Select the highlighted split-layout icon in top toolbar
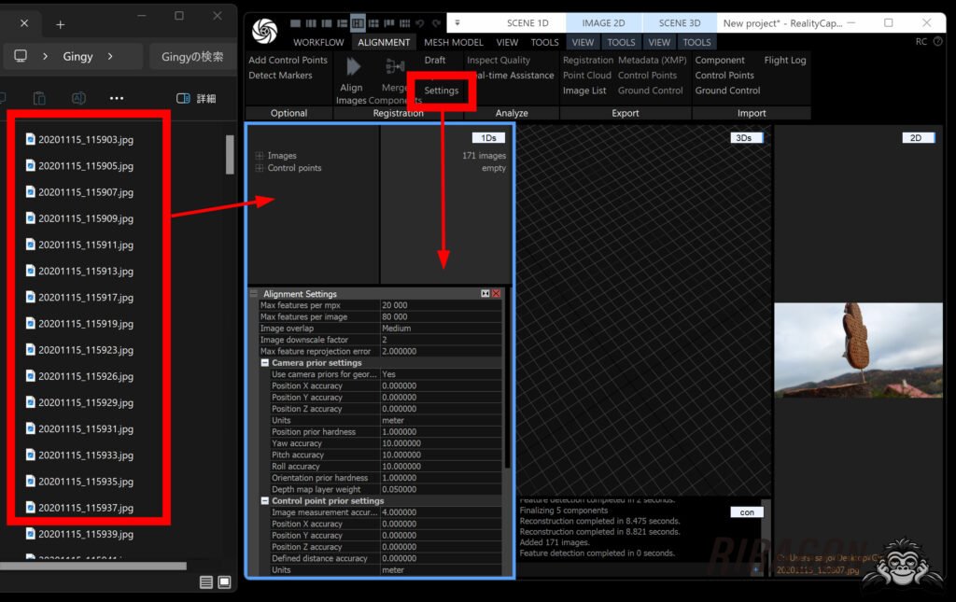956x602 pixels. tap(358, 22)
